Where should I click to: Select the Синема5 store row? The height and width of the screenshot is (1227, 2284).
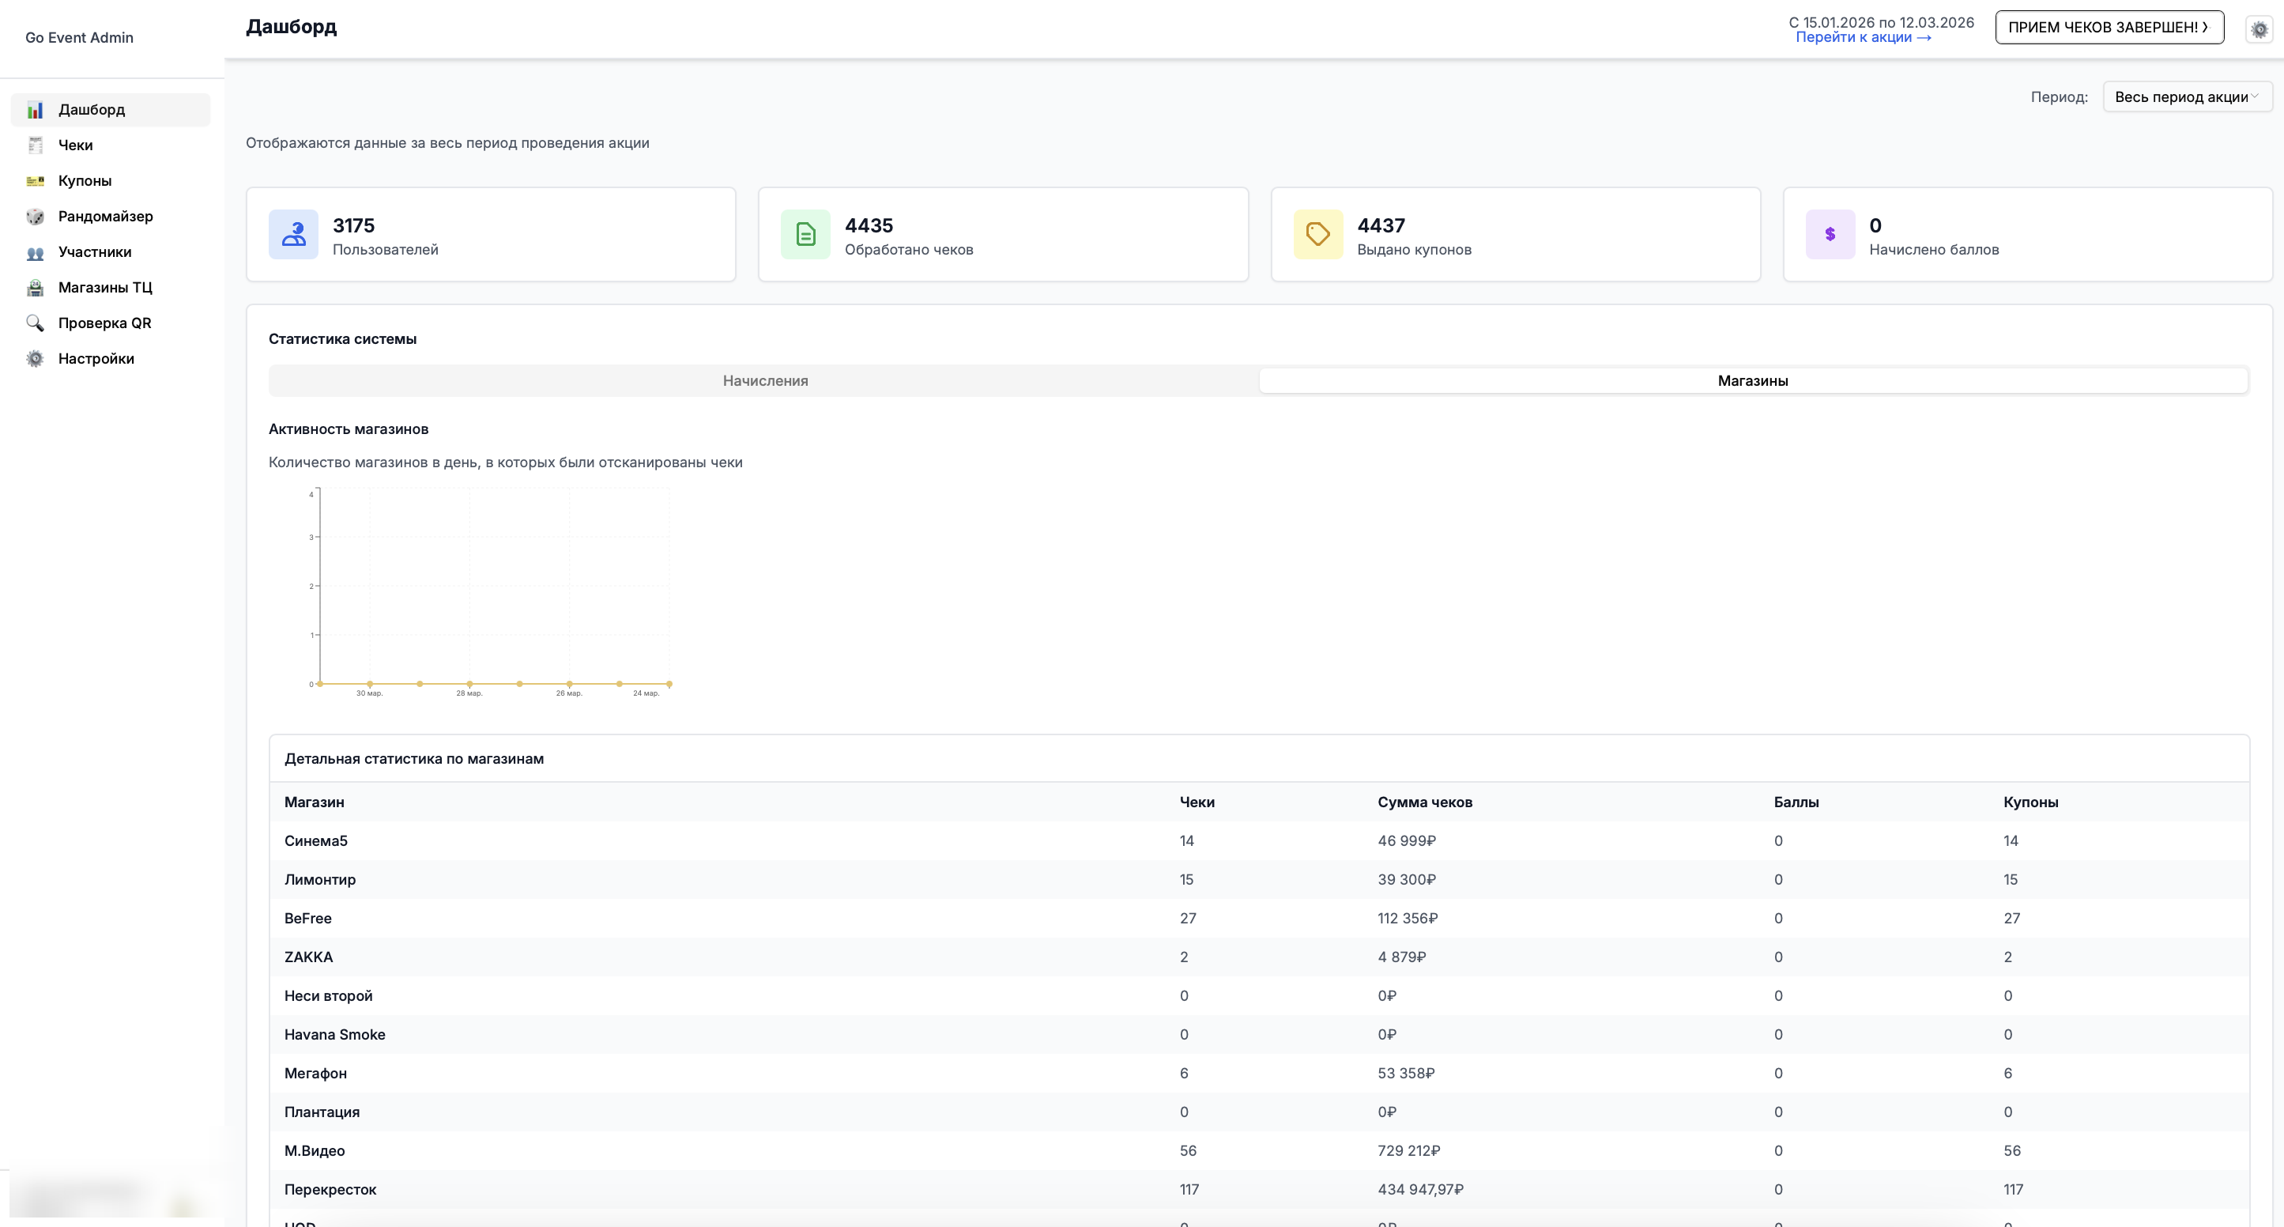tap(1259, 841)
